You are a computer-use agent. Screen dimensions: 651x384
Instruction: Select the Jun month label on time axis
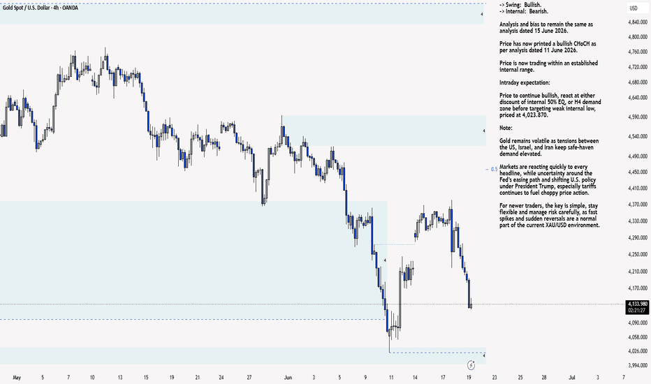288,377
